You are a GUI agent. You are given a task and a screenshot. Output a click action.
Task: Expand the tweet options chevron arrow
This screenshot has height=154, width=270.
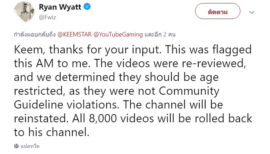pos(252,12)
